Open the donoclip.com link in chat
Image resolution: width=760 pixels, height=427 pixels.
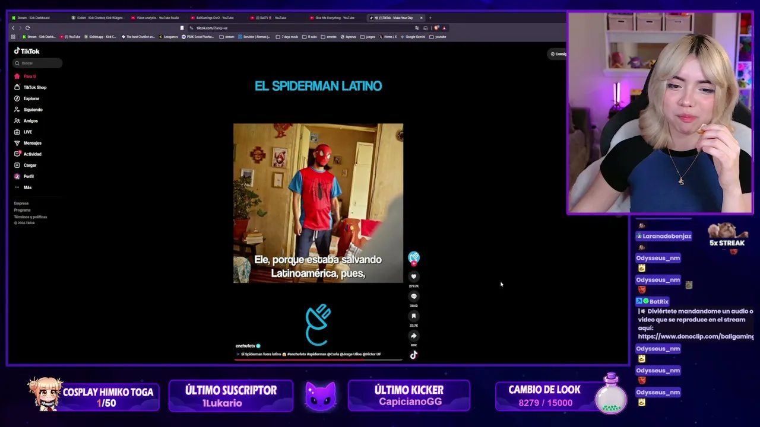[696, 336]
